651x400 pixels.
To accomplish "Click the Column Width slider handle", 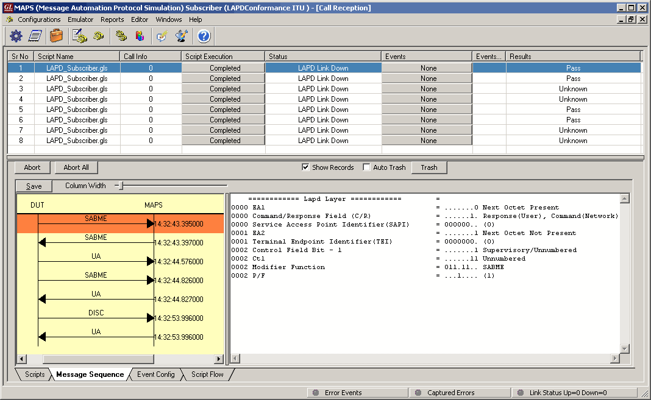I will coord(121,186).
